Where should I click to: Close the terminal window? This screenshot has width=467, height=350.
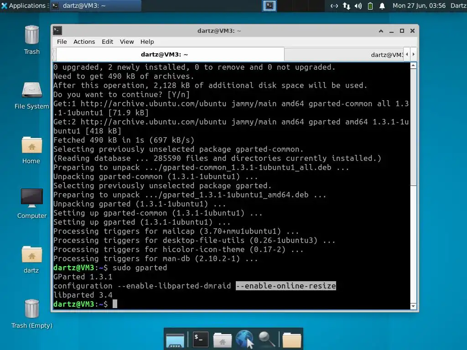tap(412, 31)
